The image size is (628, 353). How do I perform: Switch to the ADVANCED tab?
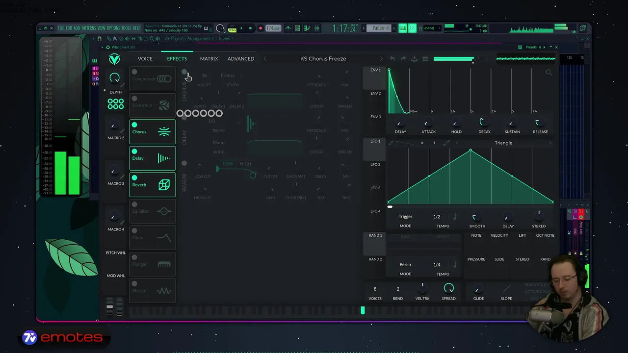tap(241, 59)
